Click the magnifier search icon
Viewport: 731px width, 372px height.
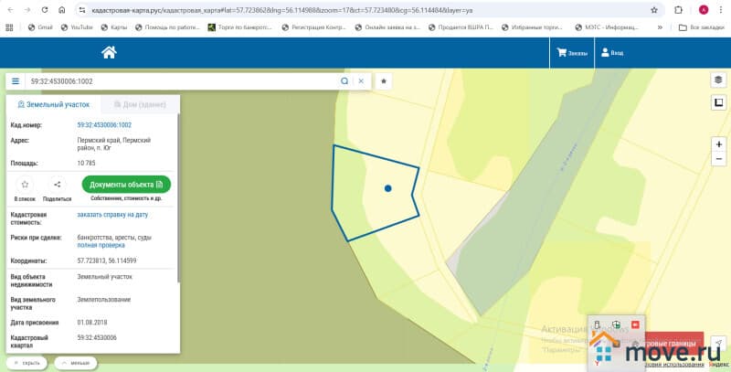[x=344, y=81]
